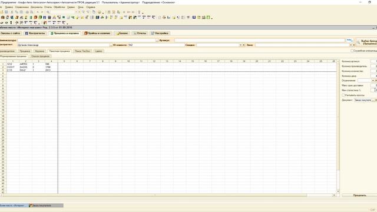
Task: Click ellipsis button next to Номенклатура field
Action: [157, 41]
